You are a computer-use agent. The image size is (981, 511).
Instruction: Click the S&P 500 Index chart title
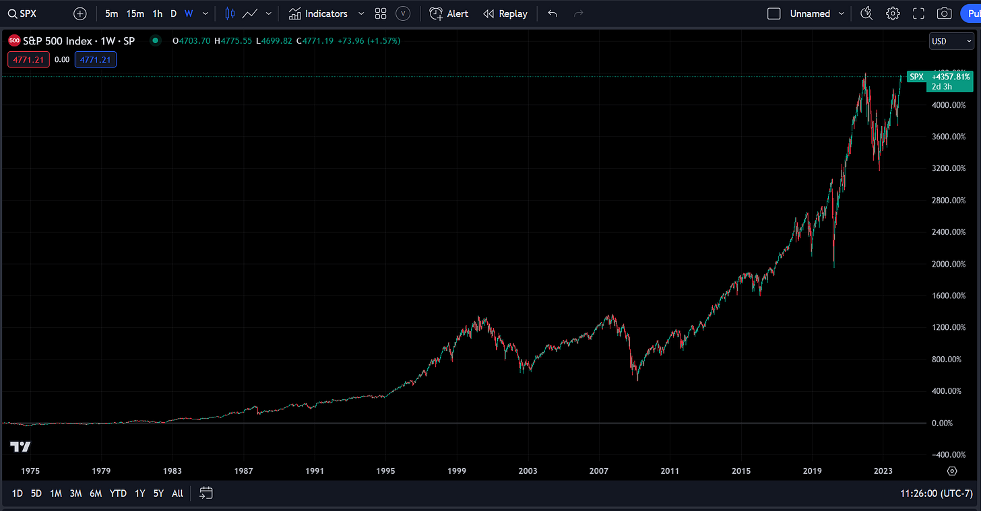pos(79,41)
